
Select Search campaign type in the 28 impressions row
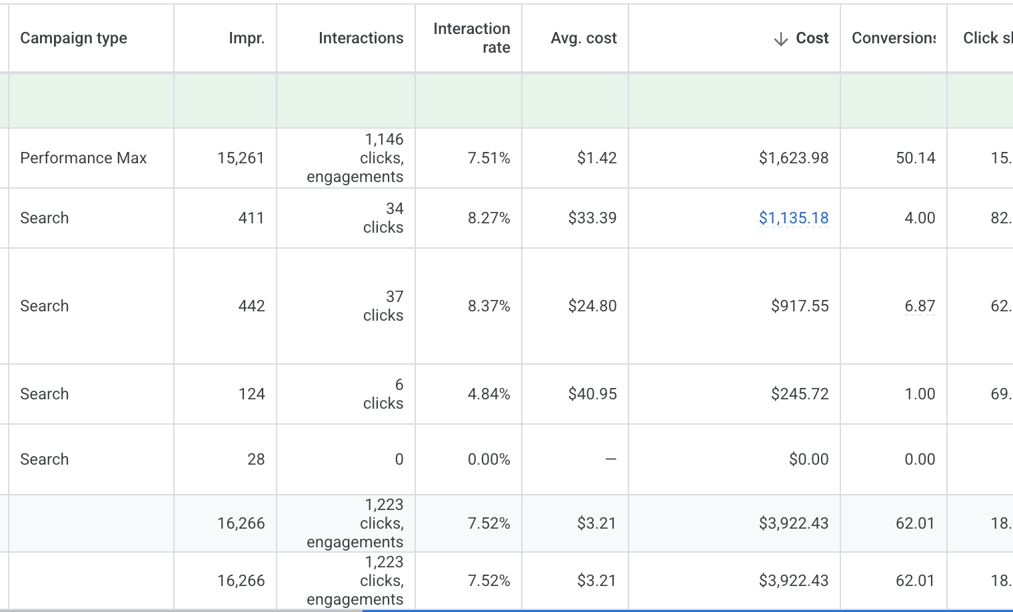44,459
